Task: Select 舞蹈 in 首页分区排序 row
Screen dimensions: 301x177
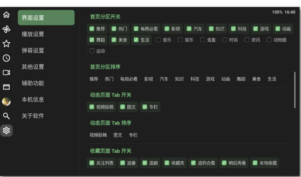Action: click(x=241, y=79)
